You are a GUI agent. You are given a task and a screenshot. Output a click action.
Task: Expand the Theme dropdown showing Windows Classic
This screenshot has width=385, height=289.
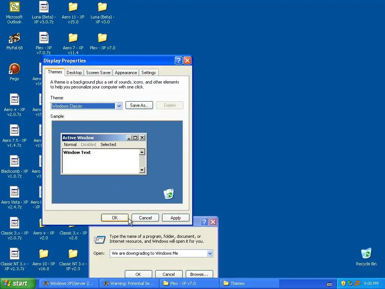[x=119, y=106]
